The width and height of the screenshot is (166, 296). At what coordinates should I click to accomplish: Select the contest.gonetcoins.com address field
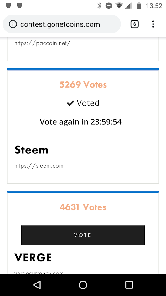coord(62,24)
